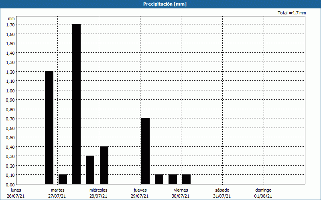This screenshot has height=200, width=321.
Task: Click the 30/07/21 date label
Action: pyautogui.click(x=181, y=196)
